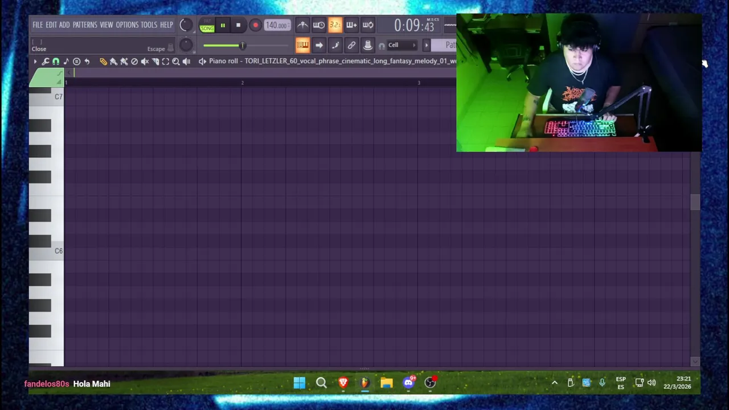Viewport: 729px width, 410px height.
Task: Click the red record button
Action: [x=255, y=25]
